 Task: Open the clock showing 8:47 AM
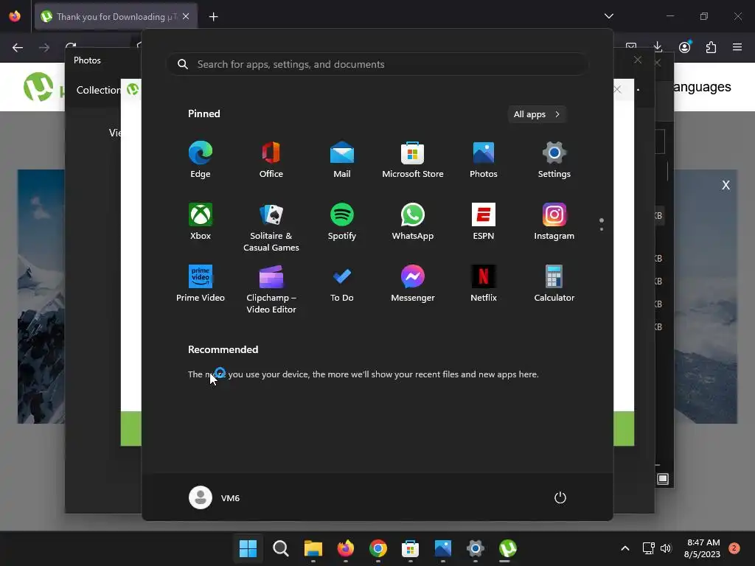pyautogui.click(x=703, y=548)
